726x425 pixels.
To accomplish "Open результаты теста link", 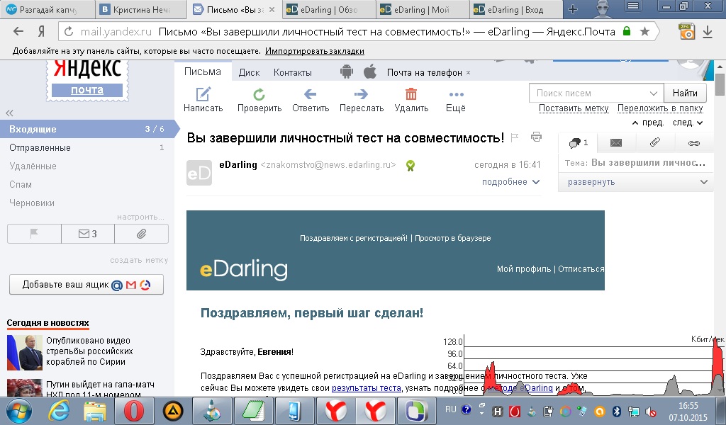I will pos(367,388).
